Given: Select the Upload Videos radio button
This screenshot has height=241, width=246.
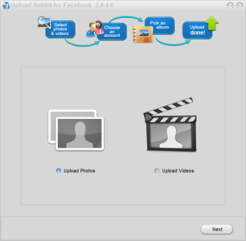Looking at the screenshot, I should 157,170.
